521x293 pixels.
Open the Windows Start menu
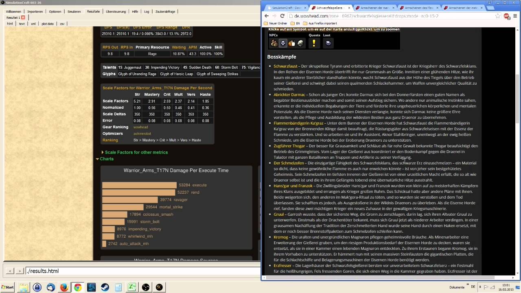(8, 287)
